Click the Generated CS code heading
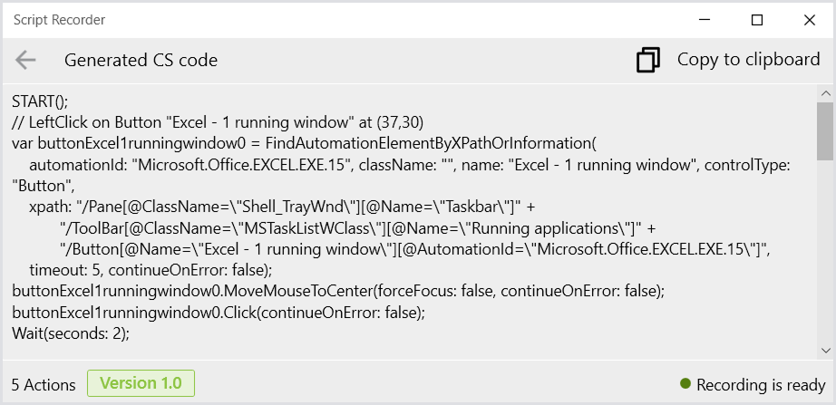 (x=141, y=60)
